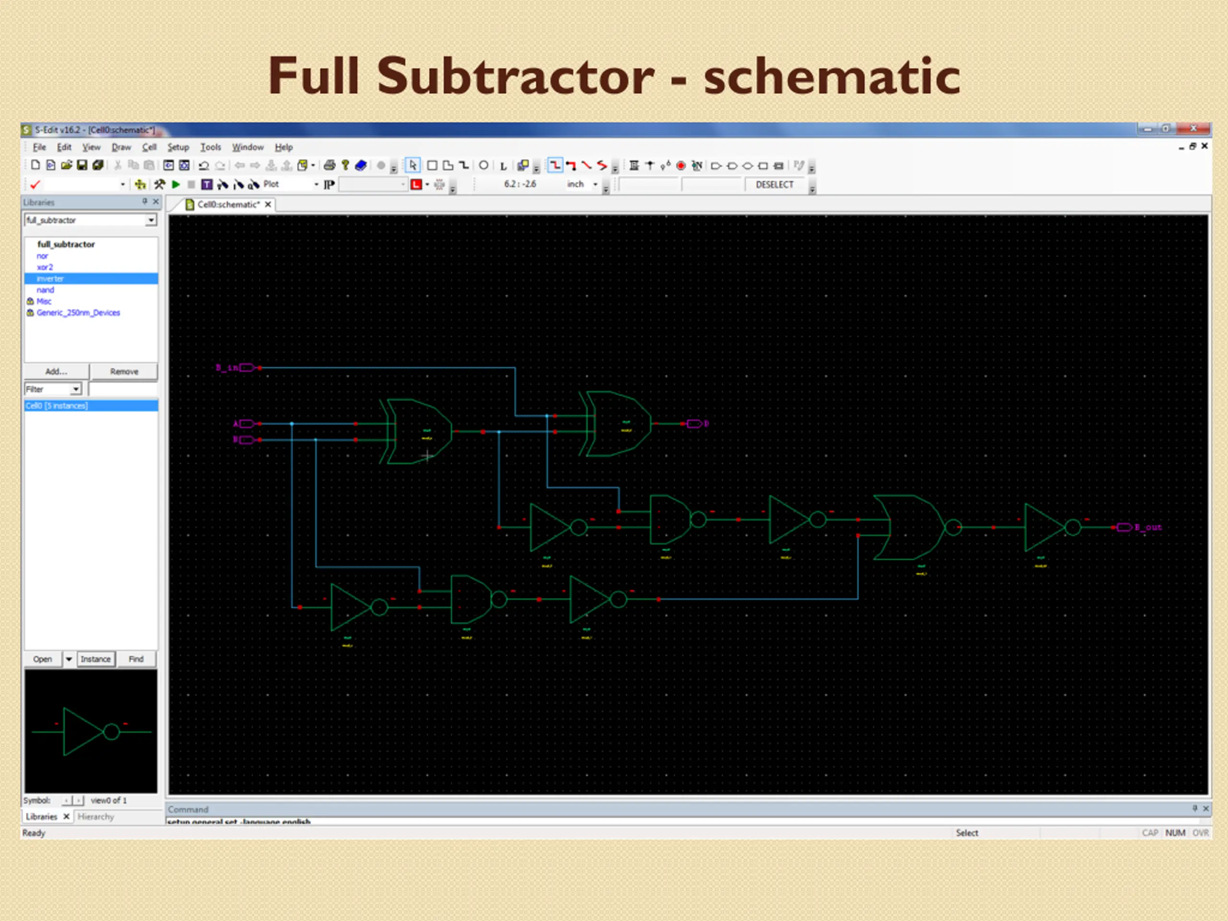The image size is (1228, 921).
Task: Toggle pin on the Libraries panel
Action: pyautogui.click(x=145, y=202)
